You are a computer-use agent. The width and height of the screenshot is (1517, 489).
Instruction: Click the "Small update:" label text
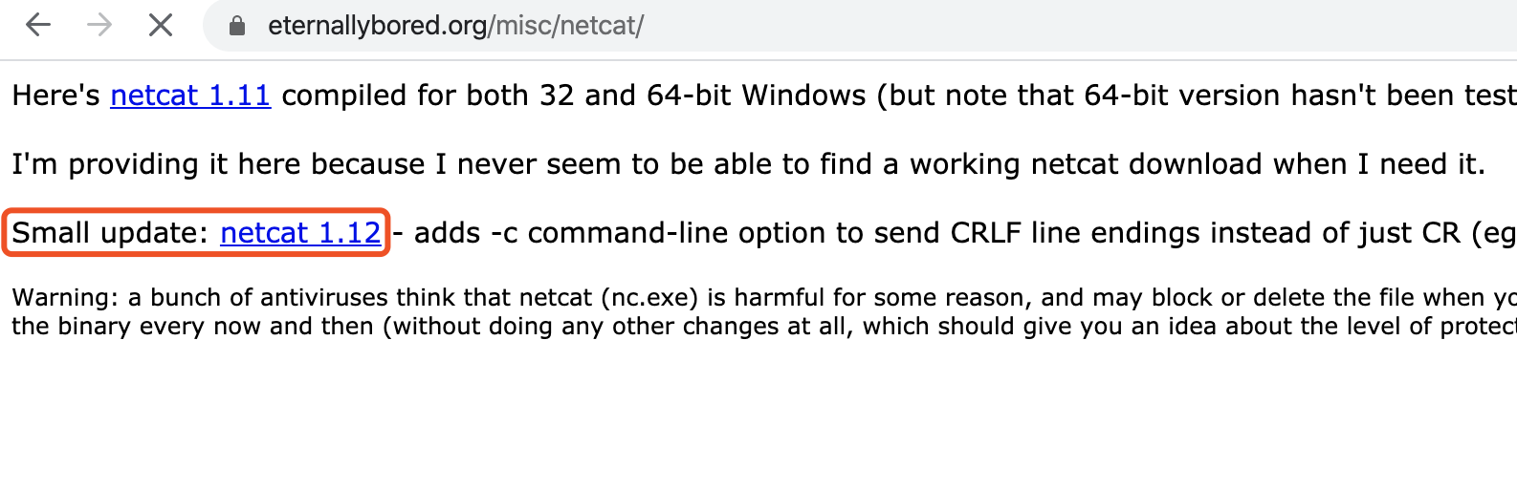click(x=109, y=233)
